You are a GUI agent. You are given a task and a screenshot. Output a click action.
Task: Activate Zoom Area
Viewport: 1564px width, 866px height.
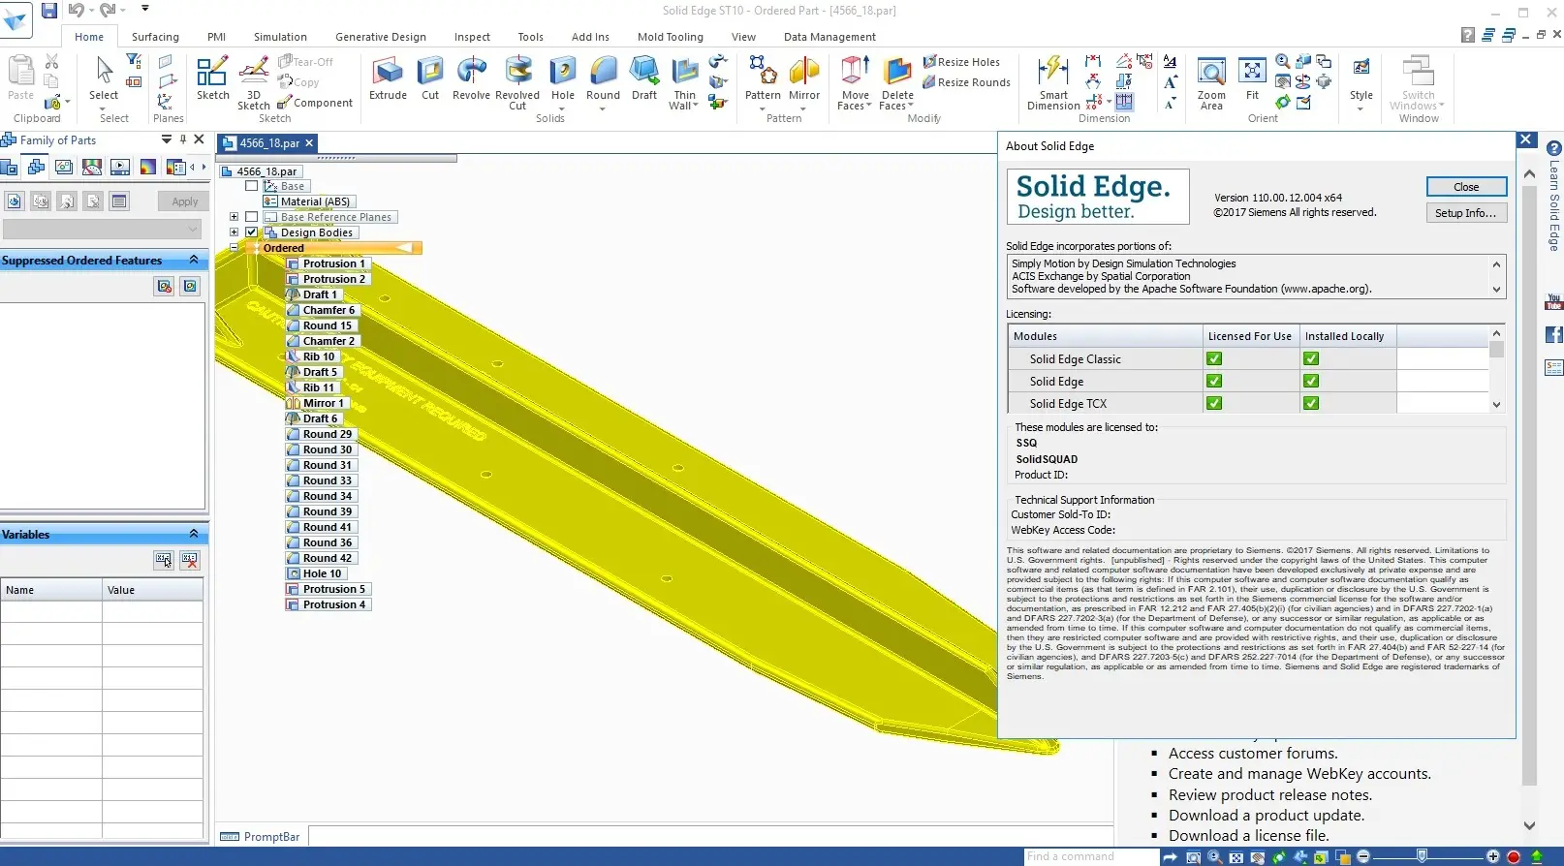1211,82
